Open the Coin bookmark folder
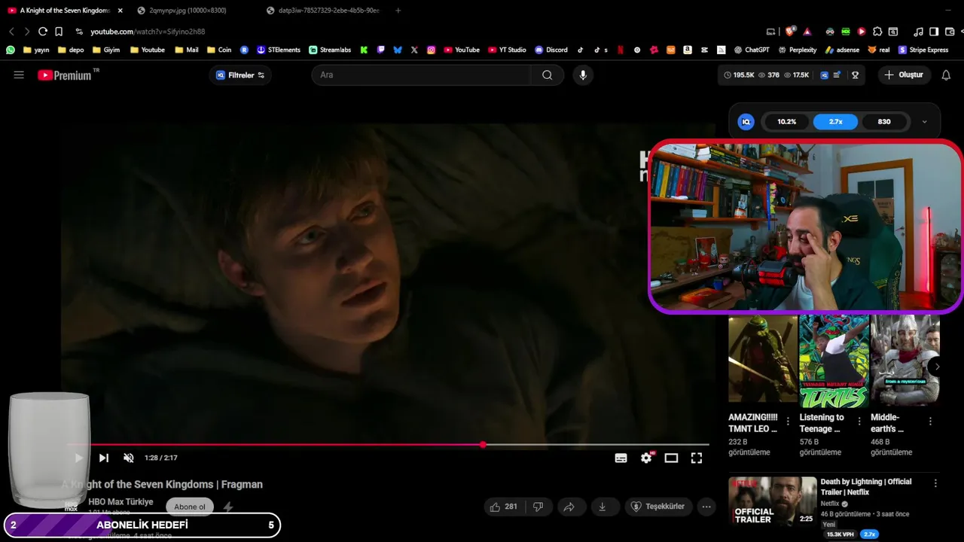Viewport: 964px width, 542px height. click(x=219, y=50)
